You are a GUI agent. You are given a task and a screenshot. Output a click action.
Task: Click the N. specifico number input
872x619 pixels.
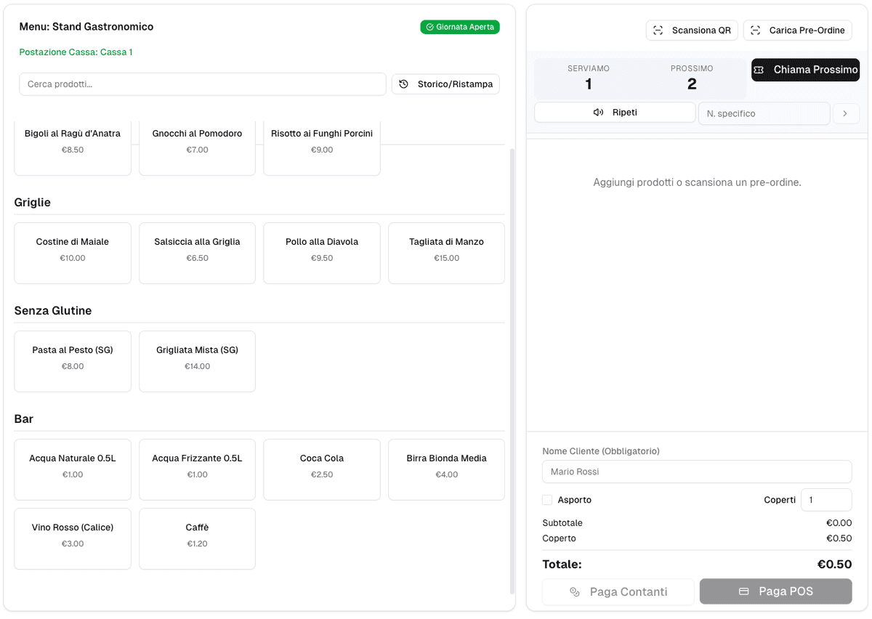point(763,113)
